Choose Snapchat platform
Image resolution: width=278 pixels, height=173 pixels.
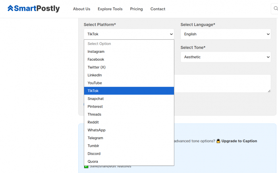pos(129,99)
